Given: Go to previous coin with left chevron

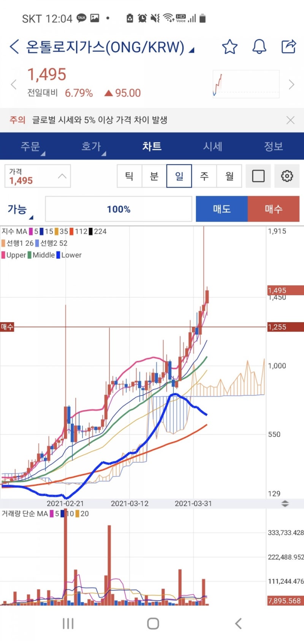Looking at the screenshot, I should [14, 84].
